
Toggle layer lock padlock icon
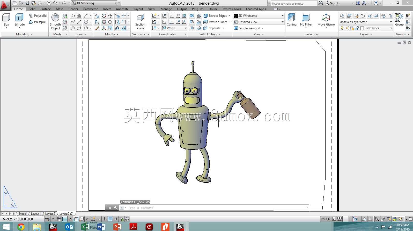click(357, 28)
